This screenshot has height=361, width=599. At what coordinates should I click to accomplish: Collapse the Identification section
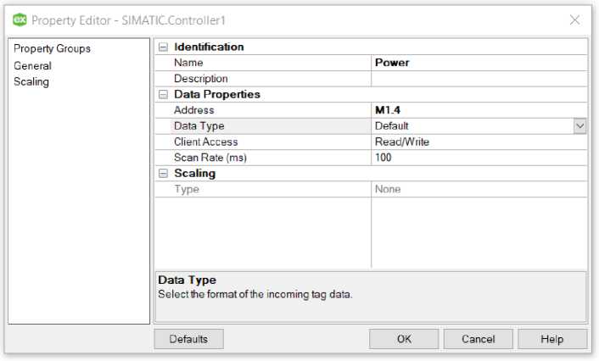point(164,47)
